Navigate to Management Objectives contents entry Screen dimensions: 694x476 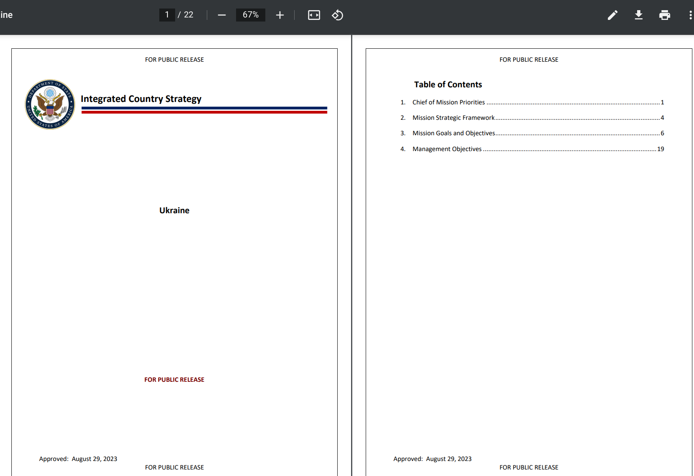click(x=447, y=149)
